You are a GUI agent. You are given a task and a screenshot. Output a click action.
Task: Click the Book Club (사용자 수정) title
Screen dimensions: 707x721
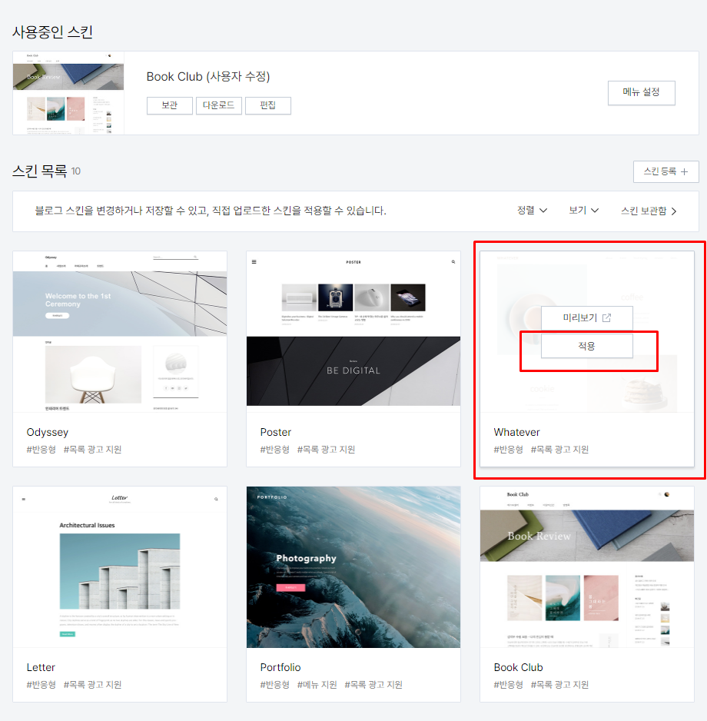pos(207,76)
